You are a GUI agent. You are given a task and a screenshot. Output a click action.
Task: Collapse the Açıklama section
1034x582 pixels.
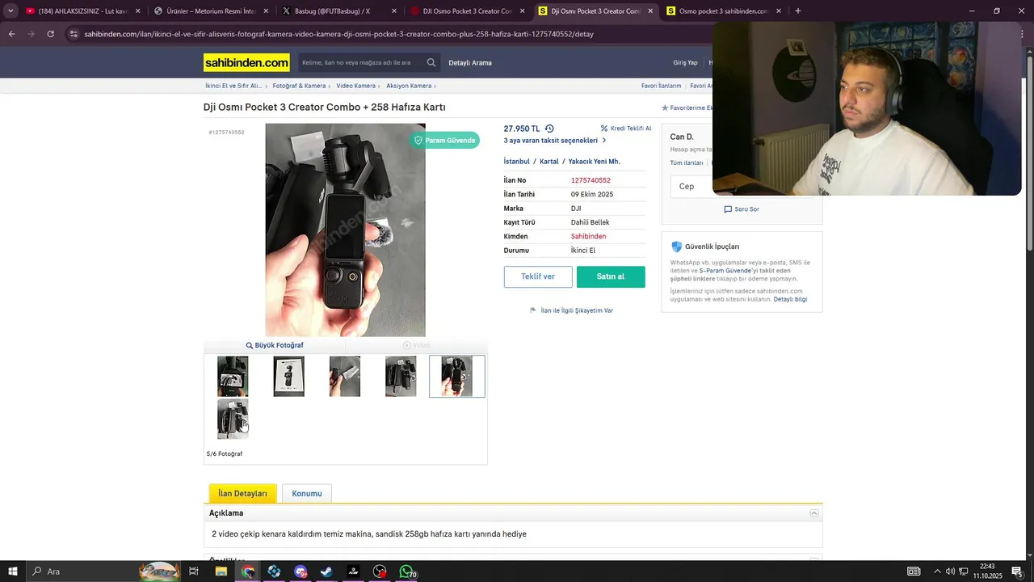[x=814, y=513]
